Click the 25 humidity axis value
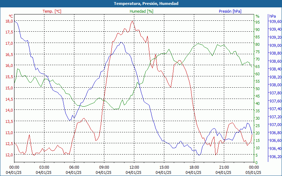Screen dimensions: 282x176 (x=258, y=126)
